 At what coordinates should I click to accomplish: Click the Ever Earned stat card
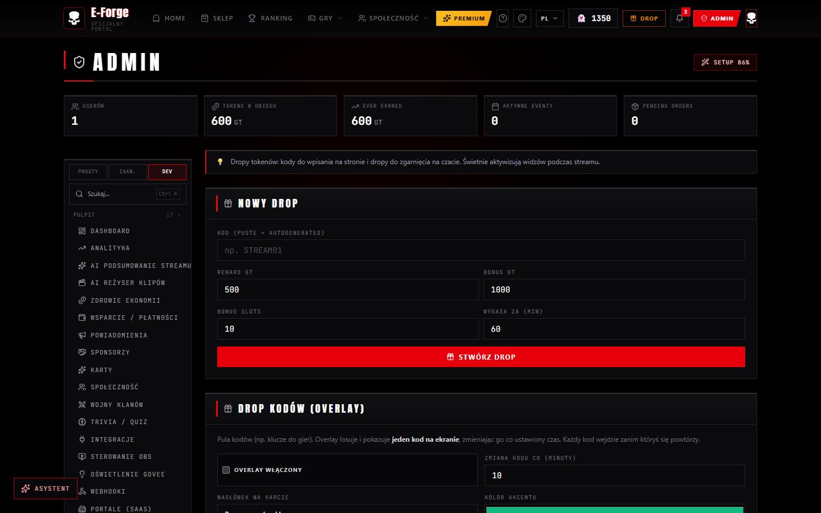[x=410, y=116]
